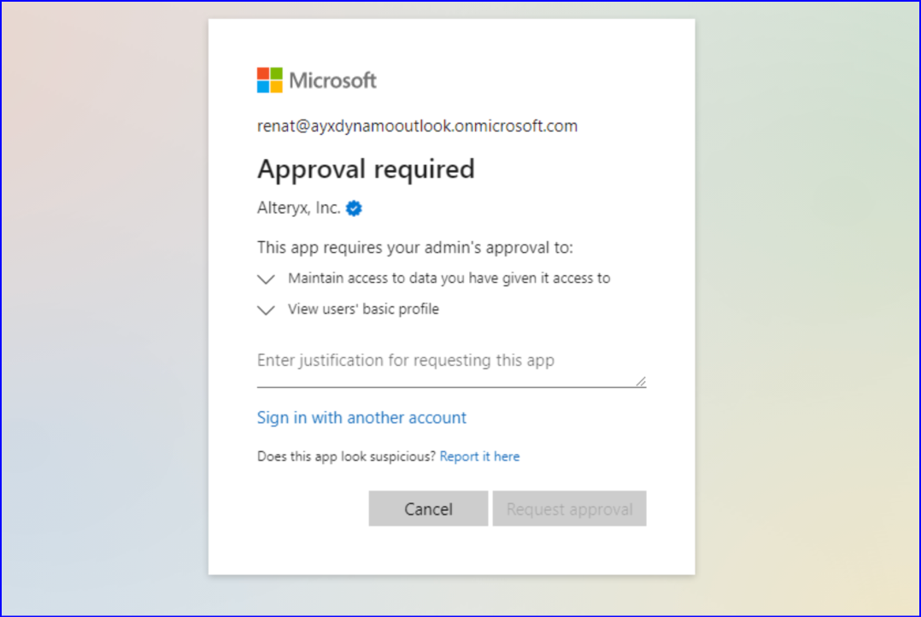Image resolution: width=921 pixels, height=617 pixels.
Task: Click the chevron beside maintain access permission
Action: [x=266, y=279]
